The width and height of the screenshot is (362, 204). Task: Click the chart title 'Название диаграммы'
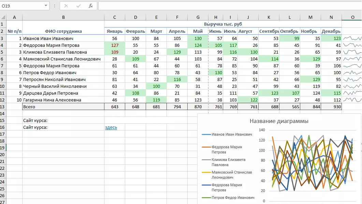click(279, 121)
